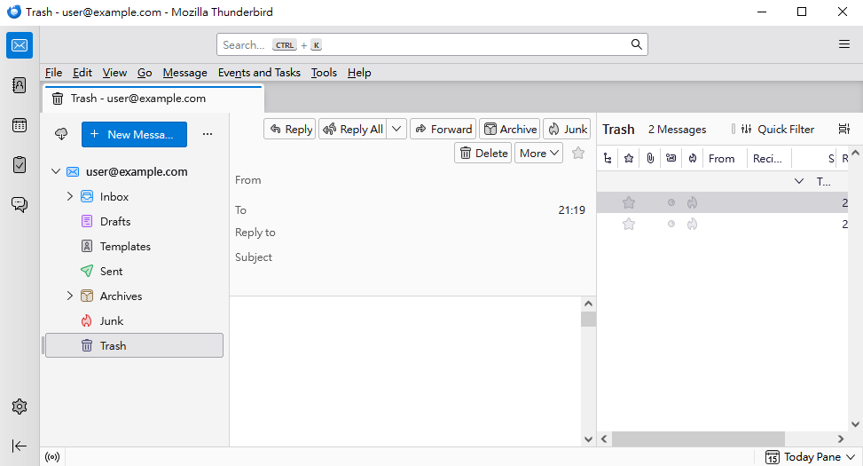The width and height of the screenshot is (863, 466).
Task: Click the Reci... column header
Action: [769, 159]
